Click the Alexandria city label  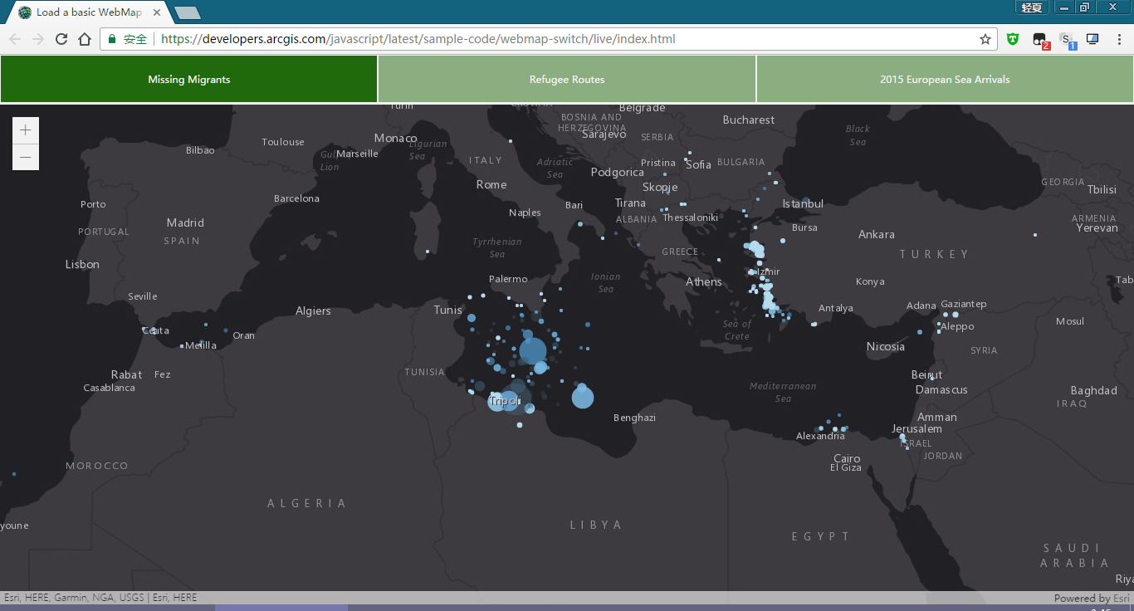click(x=820, y=436)
